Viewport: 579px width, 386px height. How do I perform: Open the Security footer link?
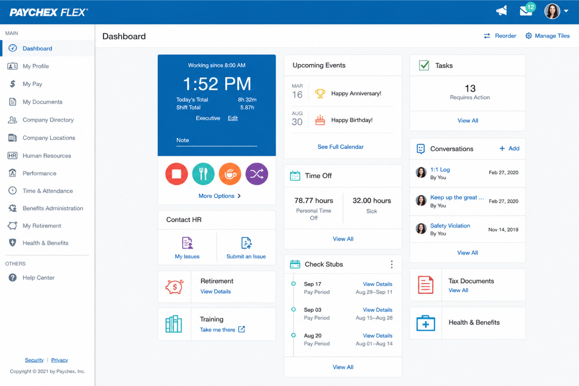34,360
